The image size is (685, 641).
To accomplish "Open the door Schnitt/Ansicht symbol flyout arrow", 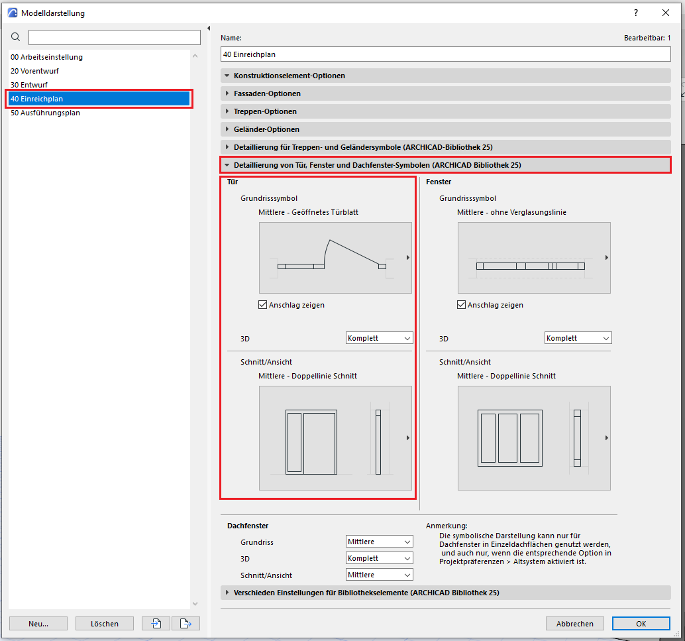I will click(408, 438).
